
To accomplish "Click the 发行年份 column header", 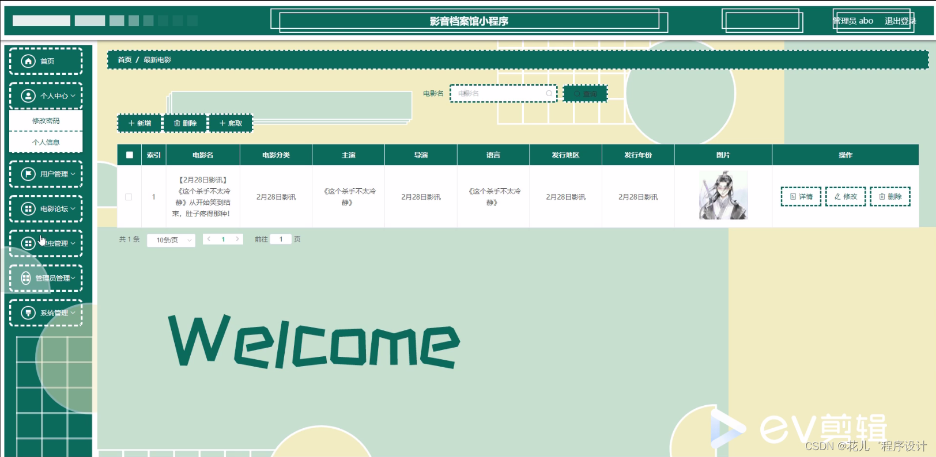I will click(638, 155).
